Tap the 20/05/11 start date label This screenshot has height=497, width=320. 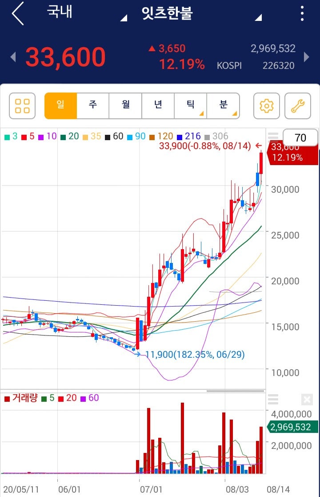coord(21,489)
